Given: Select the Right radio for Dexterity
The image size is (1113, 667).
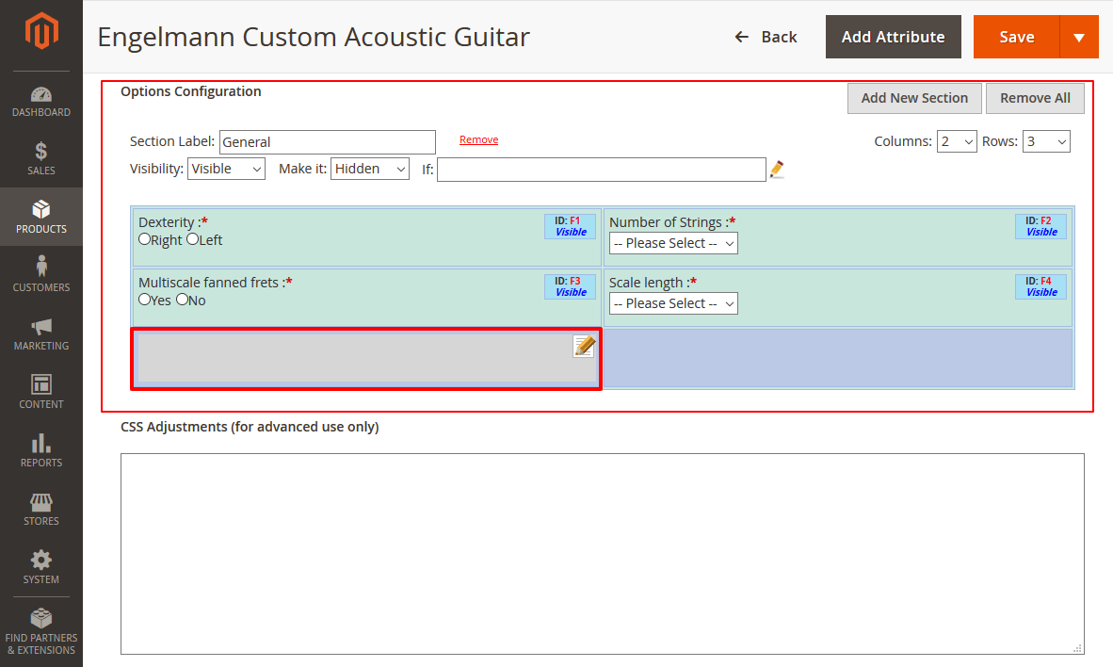Looking at the screenshot, I should pos(144,239).
